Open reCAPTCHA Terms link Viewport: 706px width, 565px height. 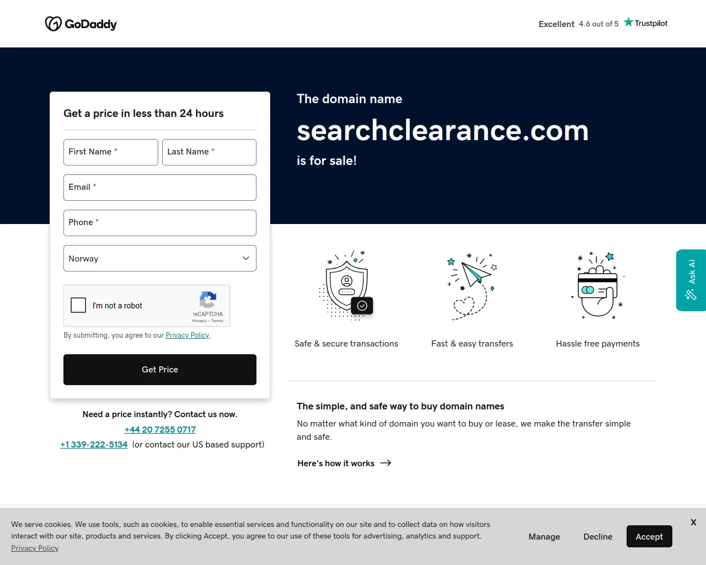[216, 321]
